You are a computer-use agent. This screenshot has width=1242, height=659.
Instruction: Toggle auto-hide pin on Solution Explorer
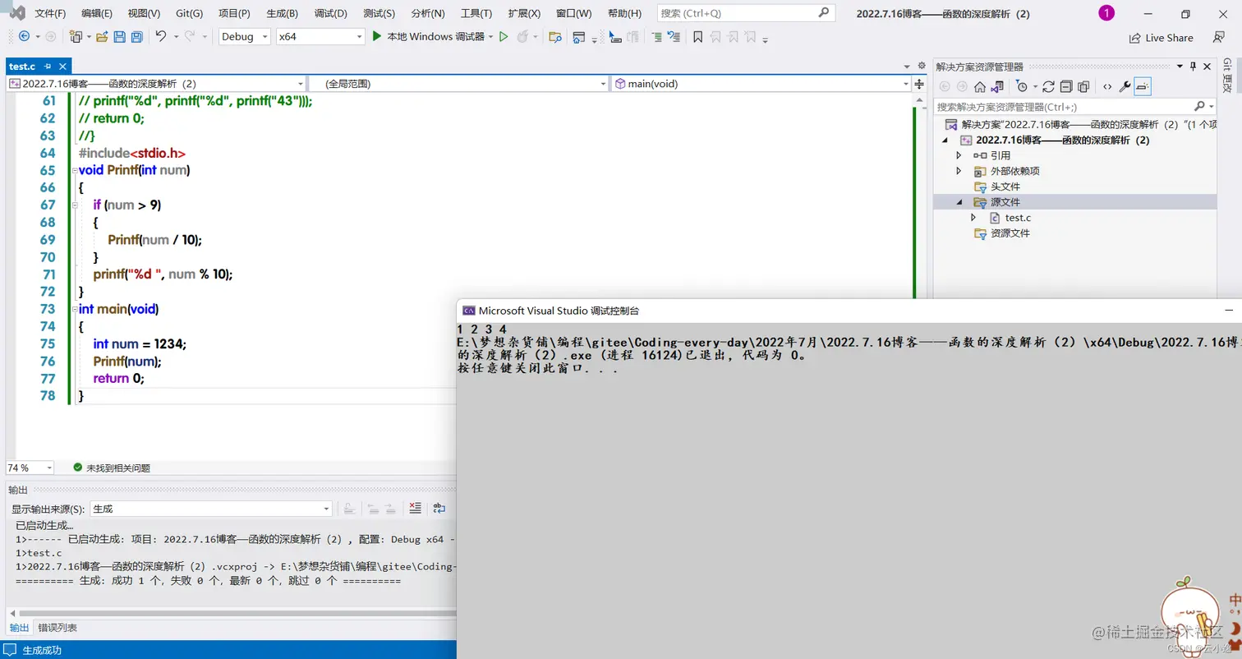(1193, 66)
